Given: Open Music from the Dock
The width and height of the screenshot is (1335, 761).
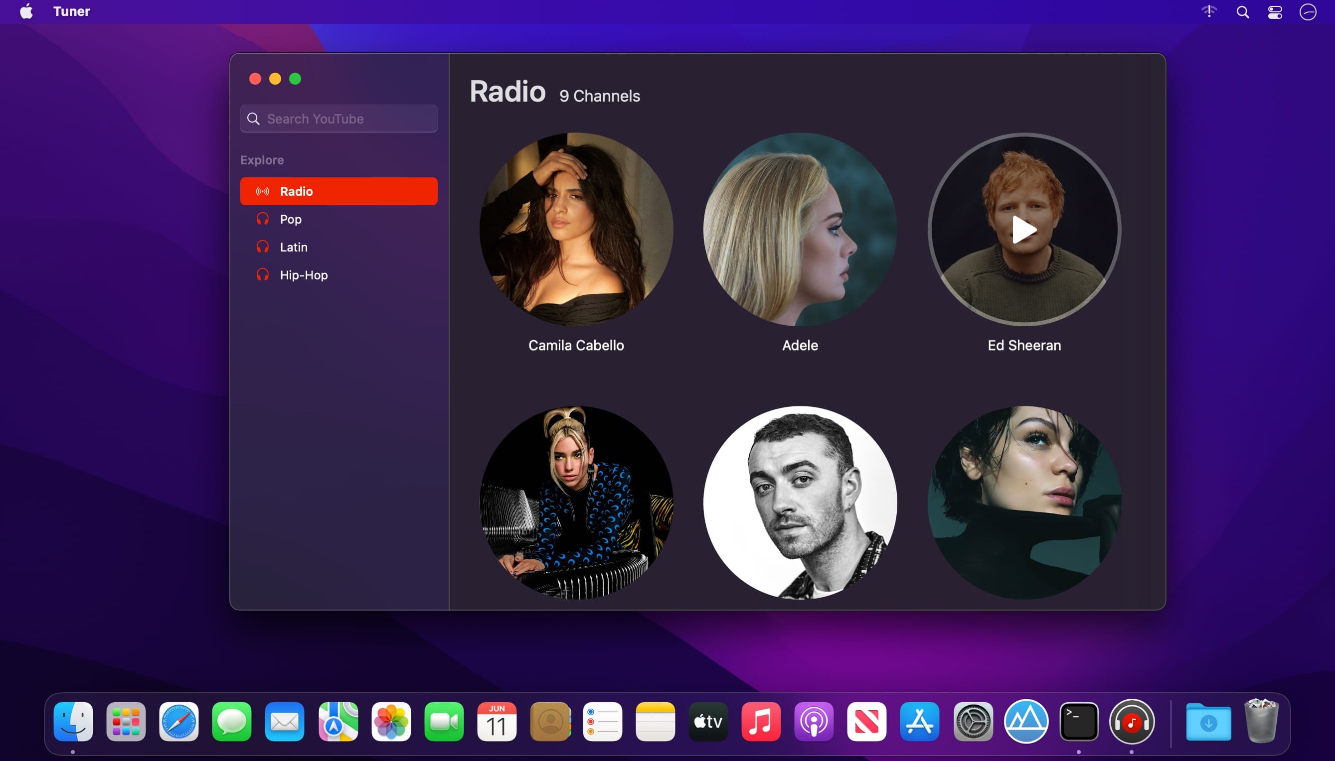Looking at the screenshot, I should pos(761,721).
